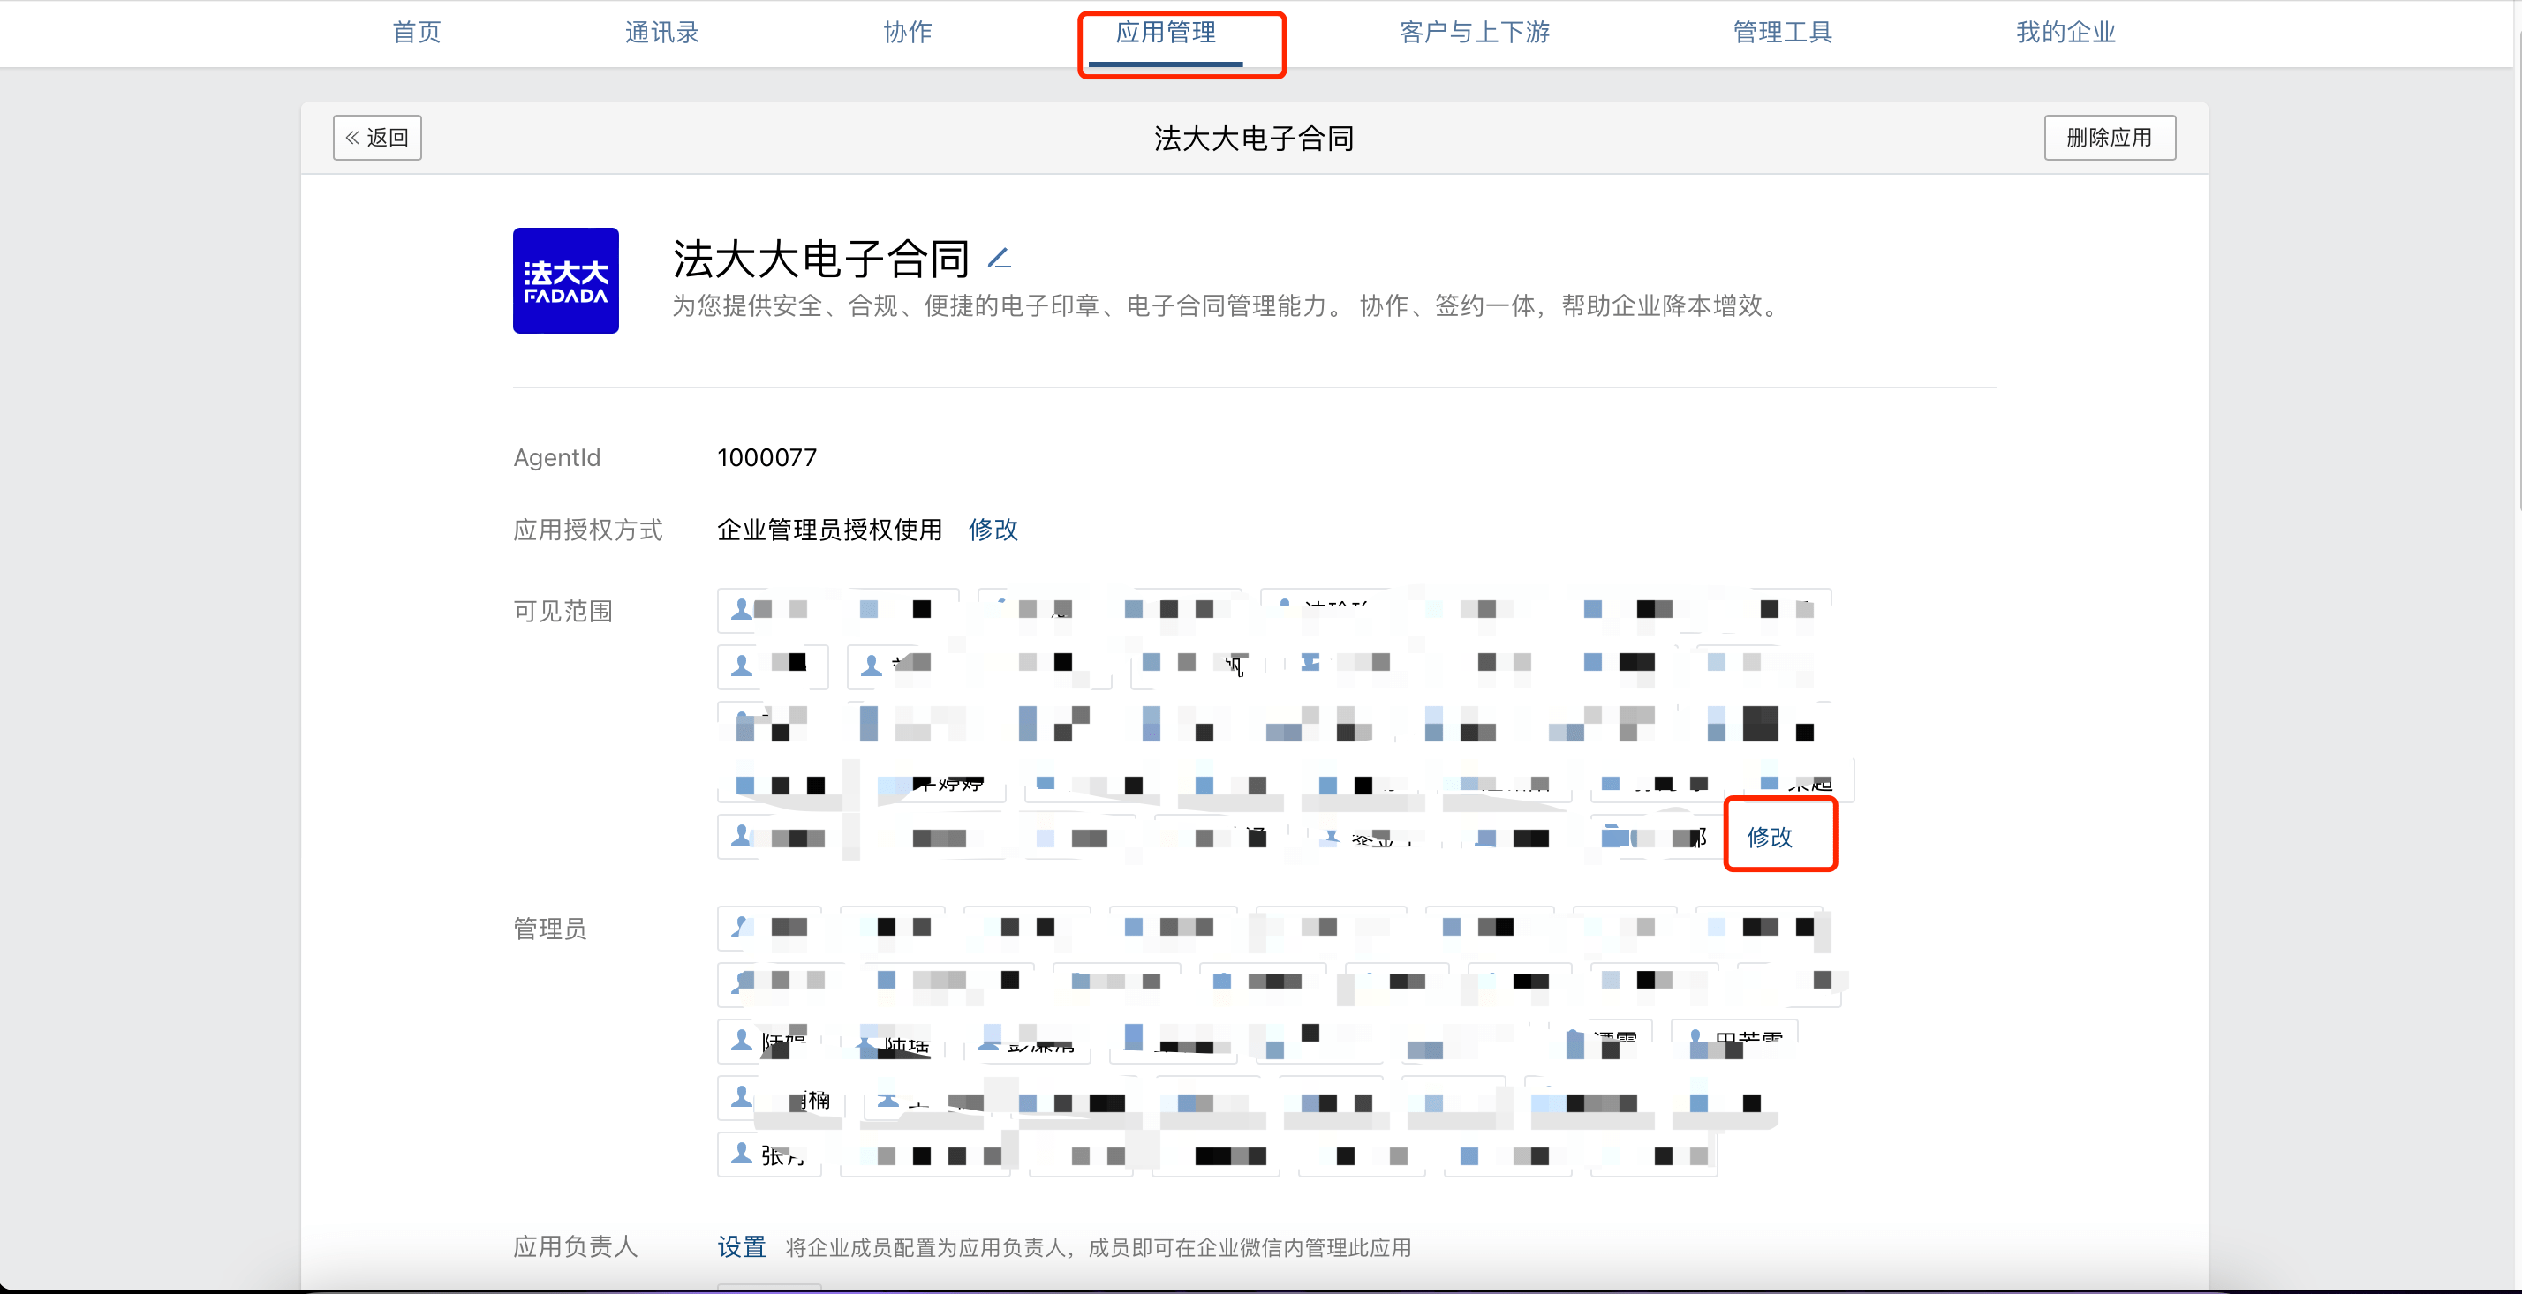Click the 返回 back button
The width and height of the screenshot is (2522, 1294).
(377, 138)
